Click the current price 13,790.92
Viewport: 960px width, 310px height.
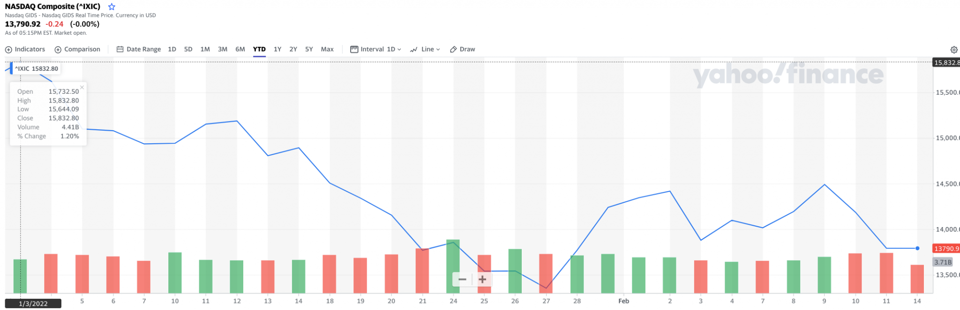coord(23,24)
